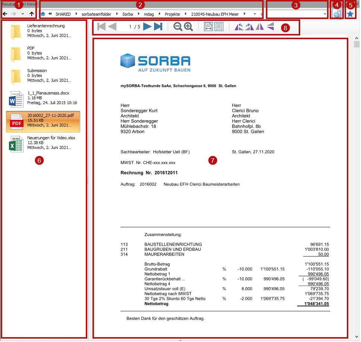Navigate to sorbateamfolder in breadcrumb
This screenshot has width=361, height=342.
pos(97,14)
